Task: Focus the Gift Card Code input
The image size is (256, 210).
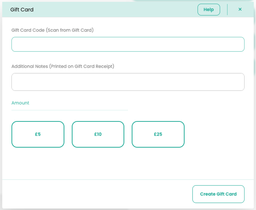Action: click(x=128, y=44)
